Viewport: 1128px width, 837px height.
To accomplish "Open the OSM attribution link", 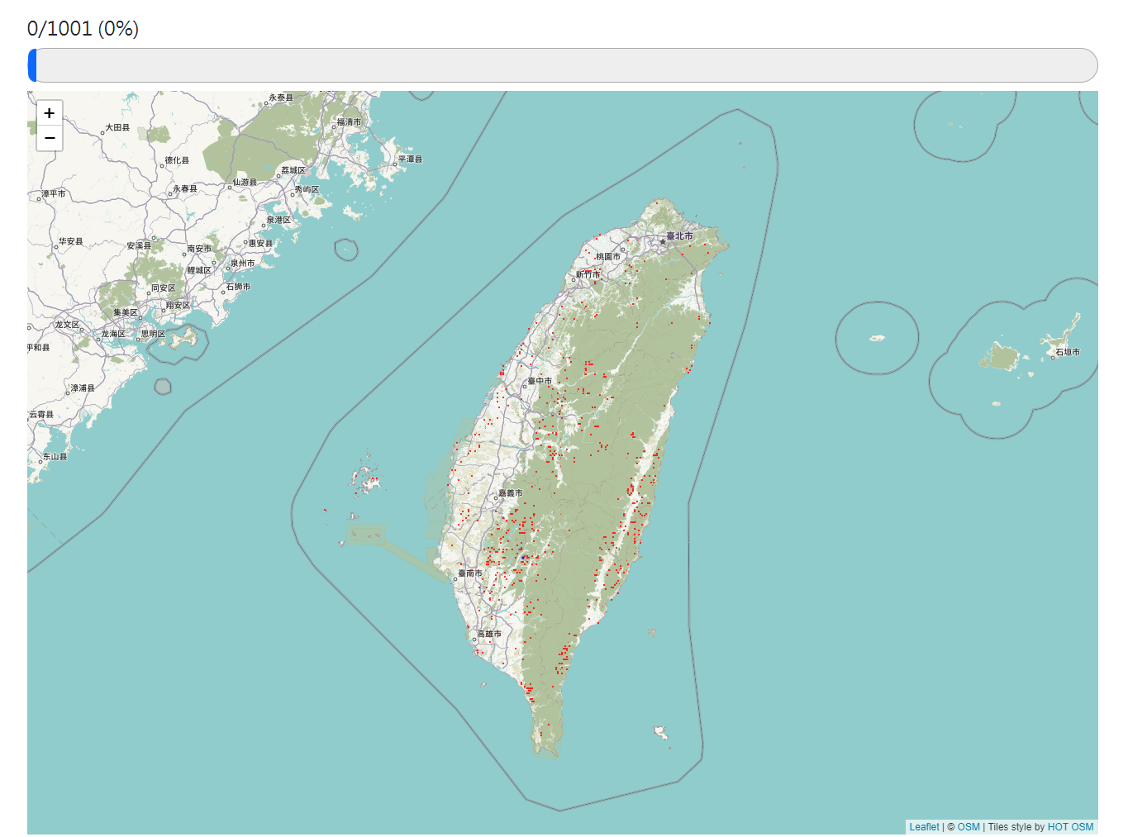I will pyautogui.click(x=969, y=826).
